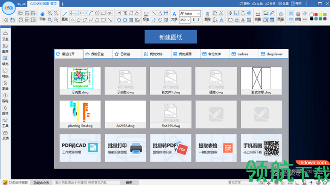Pick the red color swatch
Screen dimensions: 330x185
tap(316, 15)
